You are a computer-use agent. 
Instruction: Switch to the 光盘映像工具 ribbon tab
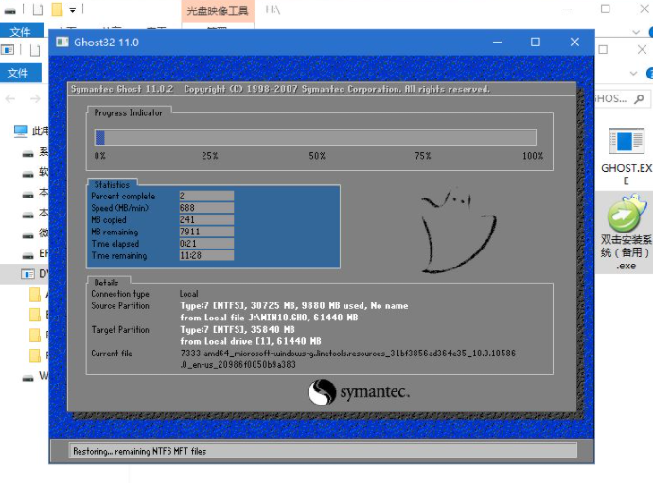point(217,10)
